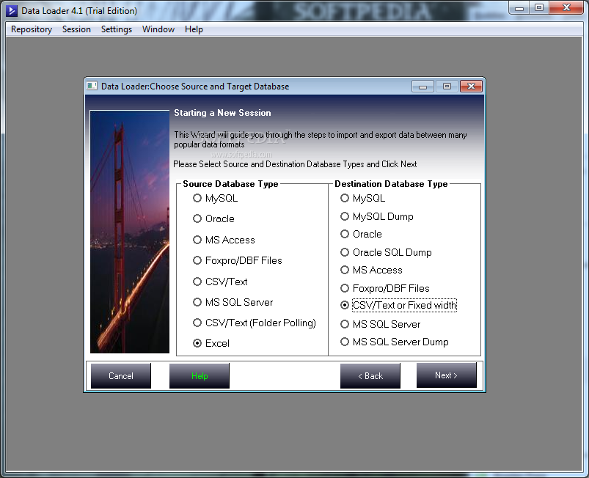The width and height of the screenshot is (589, 478).
Task: Click the 'Starting a New Session' heading
Action: tap(222, 113)
